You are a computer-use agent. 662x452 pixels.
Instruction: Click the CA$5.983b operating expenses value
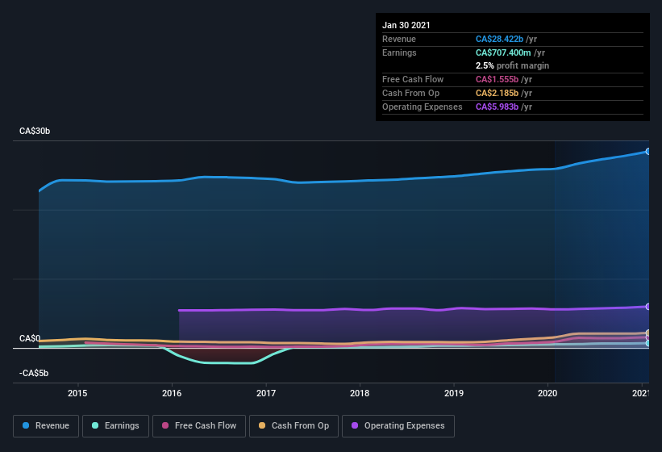coord(497,107)
